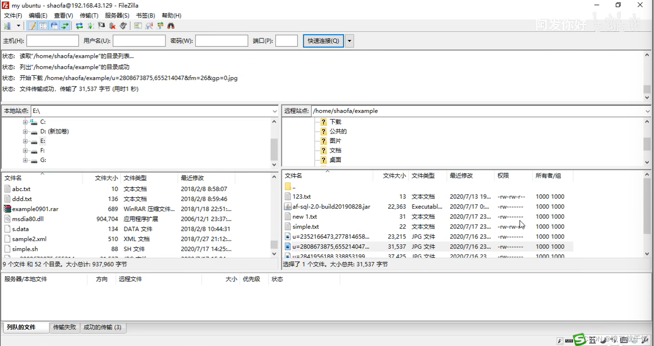Click the sample2.xml file icon
Viewport: 654px width, 346px height.
[x=7, y=239]
